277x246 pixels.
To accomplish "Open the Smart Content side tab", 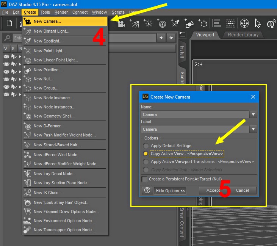I will (x=182, y=222).
